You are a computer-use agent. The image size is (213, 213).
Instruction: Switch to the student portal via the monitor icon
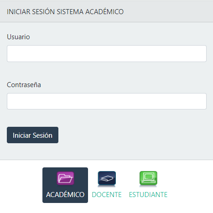pyautogui.click(x=148, y=178)
